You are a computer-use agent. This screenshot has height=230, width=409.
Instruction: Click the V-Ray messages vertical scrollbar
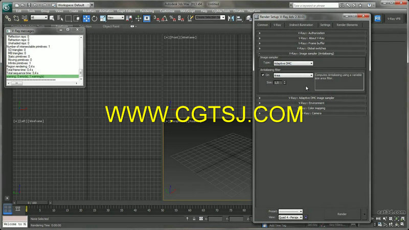[x=81, y=58]
